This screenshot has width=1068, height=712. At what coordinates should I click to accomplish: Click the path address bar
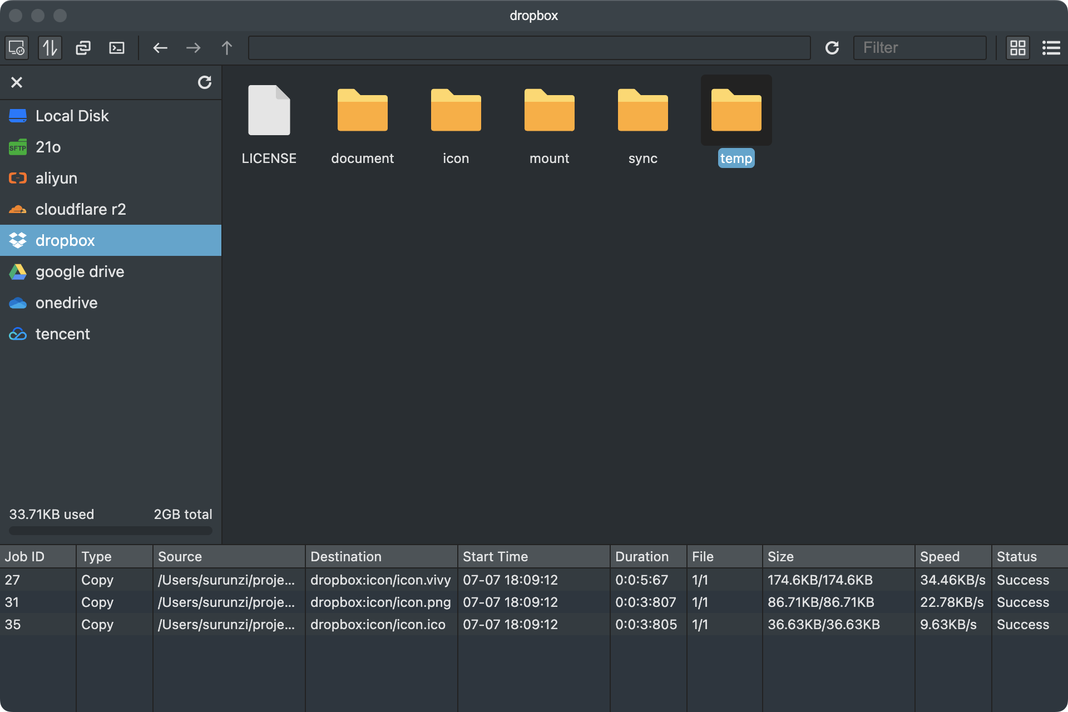click(530, 48)
